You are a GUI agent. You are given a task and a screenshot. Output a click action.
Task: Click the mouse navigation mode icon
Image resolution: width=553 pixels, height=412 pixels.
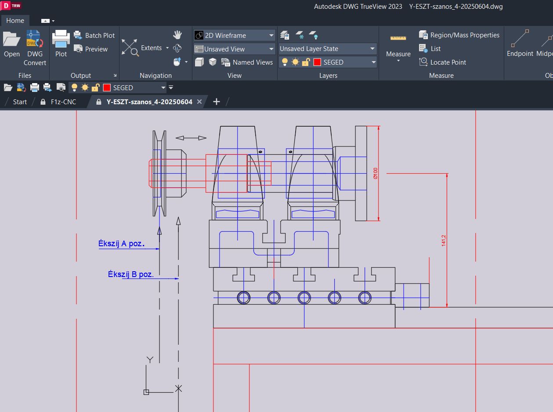[x=177, y=62]
